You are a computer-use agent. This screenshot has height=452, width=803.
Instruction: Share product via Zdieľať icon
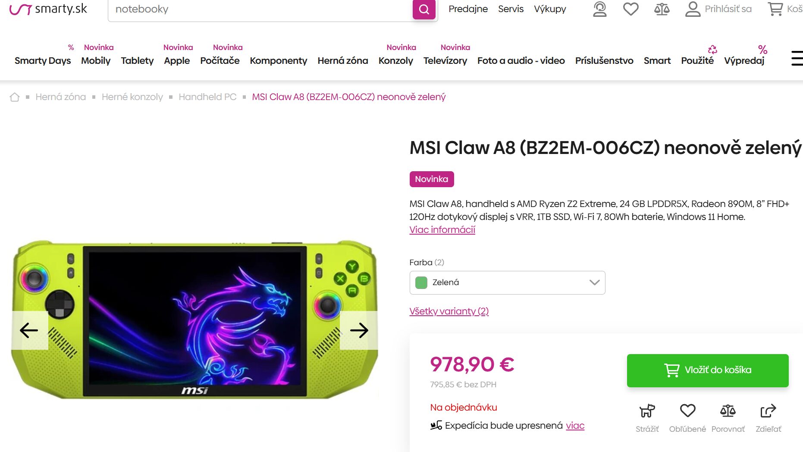click(x=768, y=411)
